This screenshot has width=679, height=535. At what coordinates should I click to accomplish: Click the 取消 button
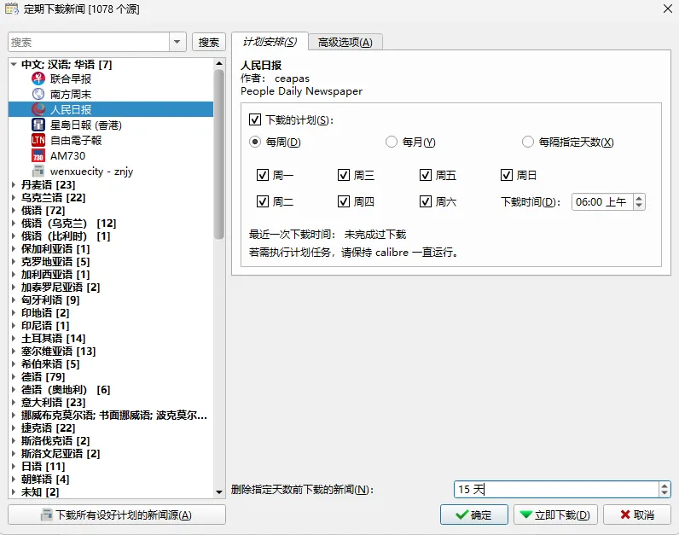click(x=637, y=515)
